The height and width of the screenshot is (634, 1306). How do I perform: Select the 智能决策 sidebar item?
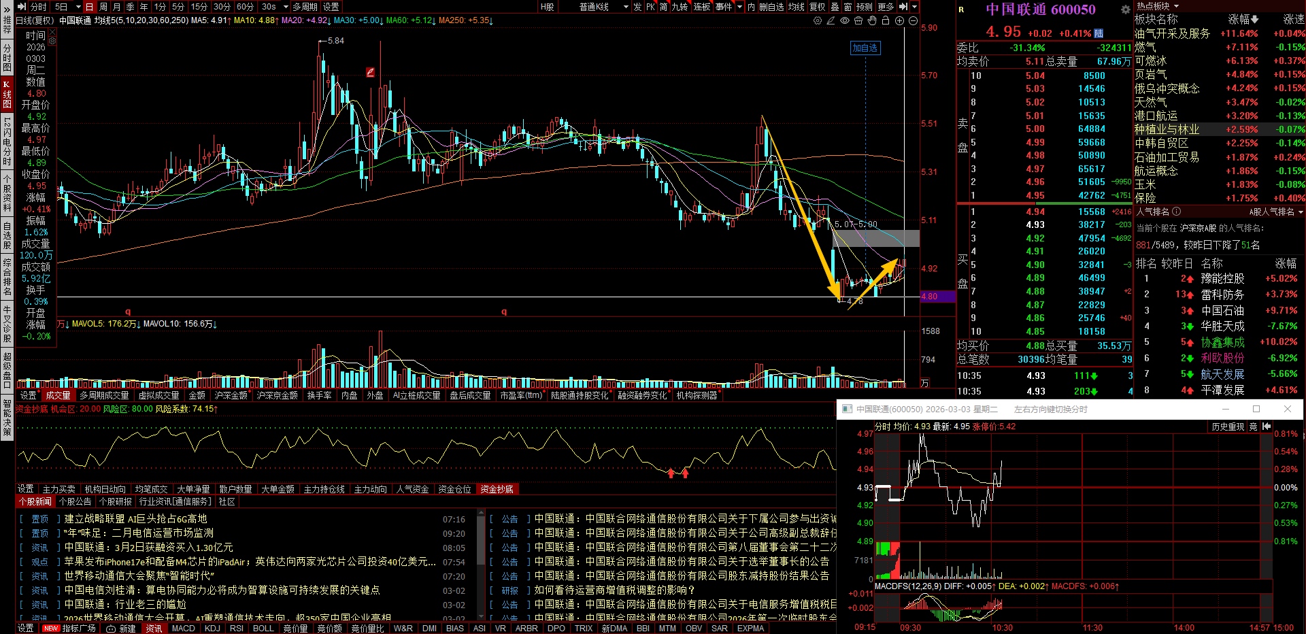coord(7,417)
